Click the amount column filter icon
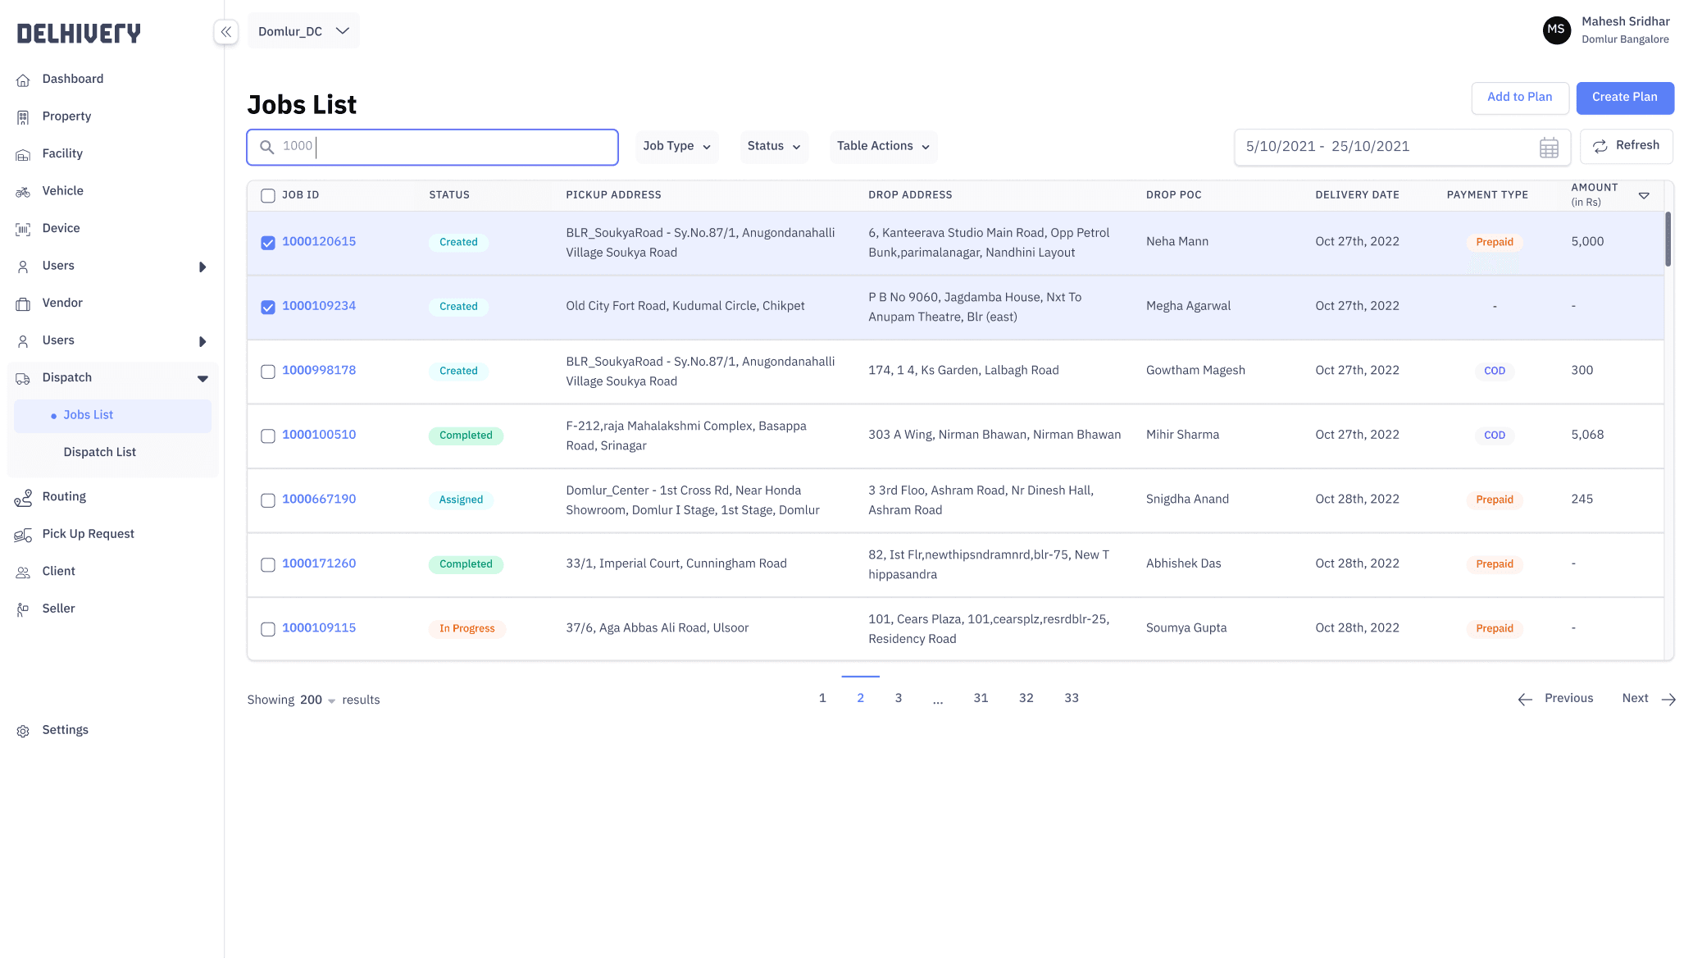The image size is (1693, 958). 1644,195
